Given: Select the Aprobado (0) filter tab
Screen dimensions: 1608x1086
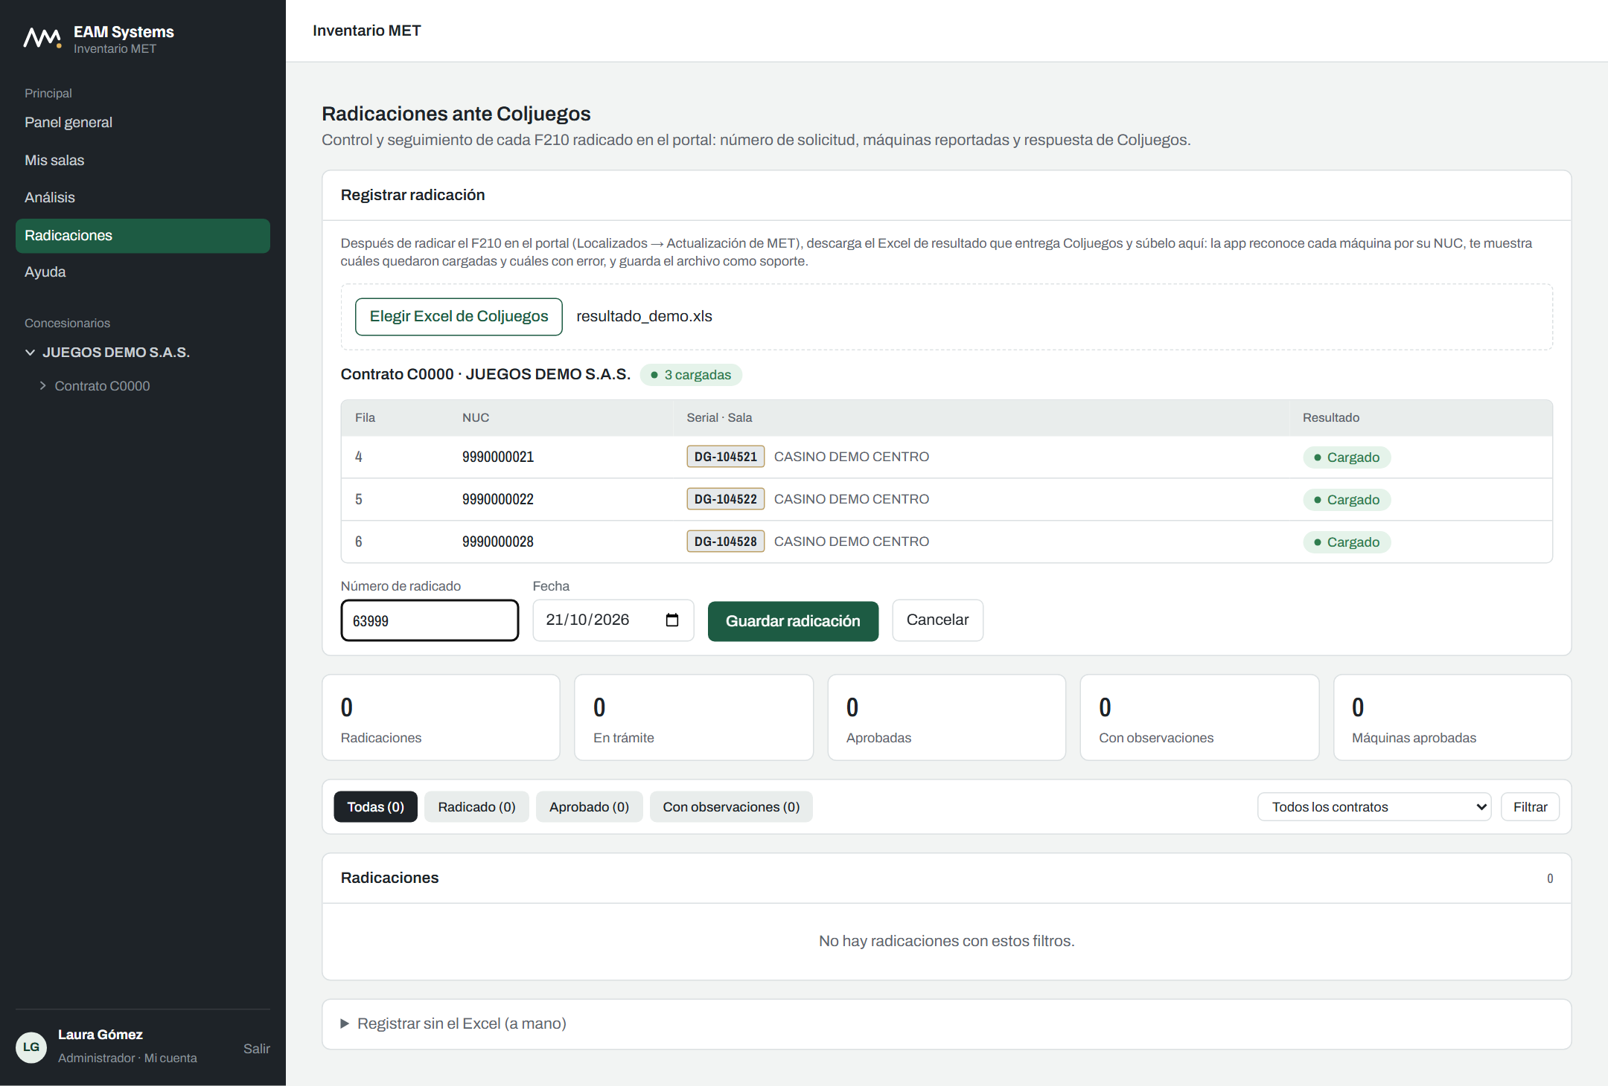Looking at the screenshot, I should (589, 807).
